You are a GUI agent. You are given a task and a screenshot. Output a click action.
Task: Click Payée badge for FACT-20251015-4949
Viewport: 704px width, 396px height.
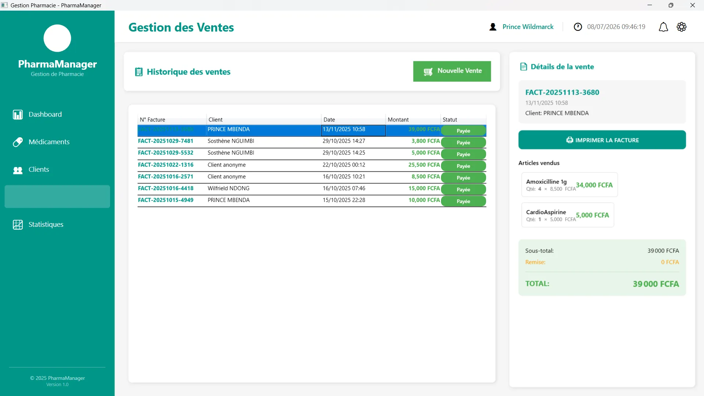pos(463,201)
